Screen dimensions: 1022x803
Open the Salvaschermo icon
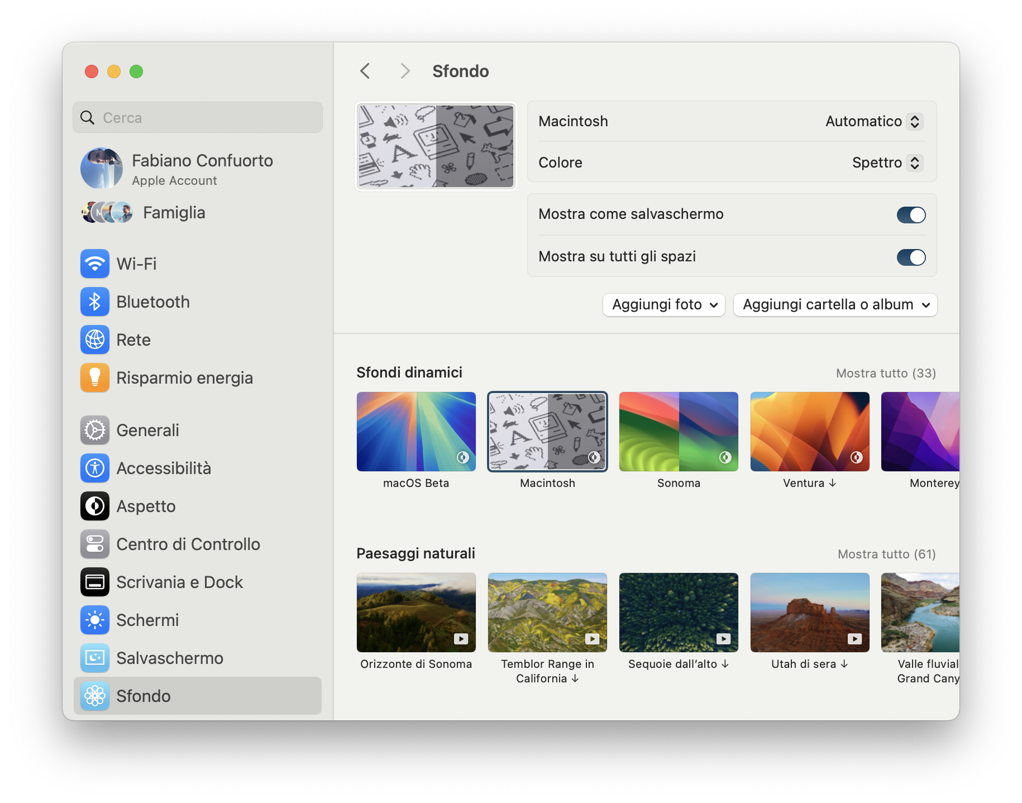(95, 658)
